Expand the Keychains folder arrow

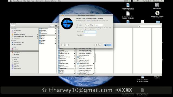click(75, 59)
